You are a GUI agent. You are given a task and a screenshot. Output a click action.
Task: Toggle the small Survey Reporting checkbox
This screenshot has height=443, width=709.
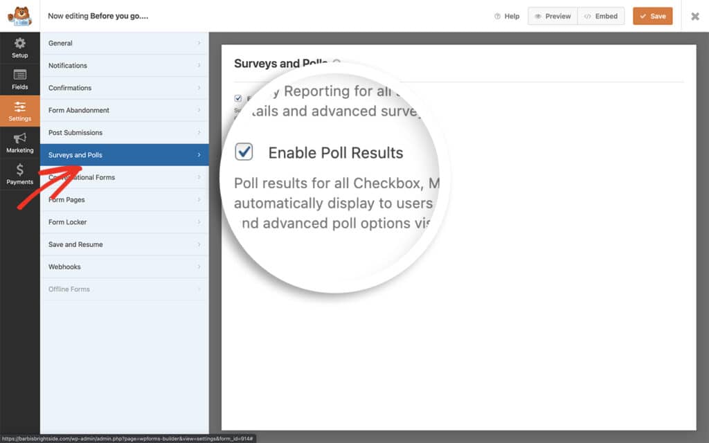[x=238, y=98]
